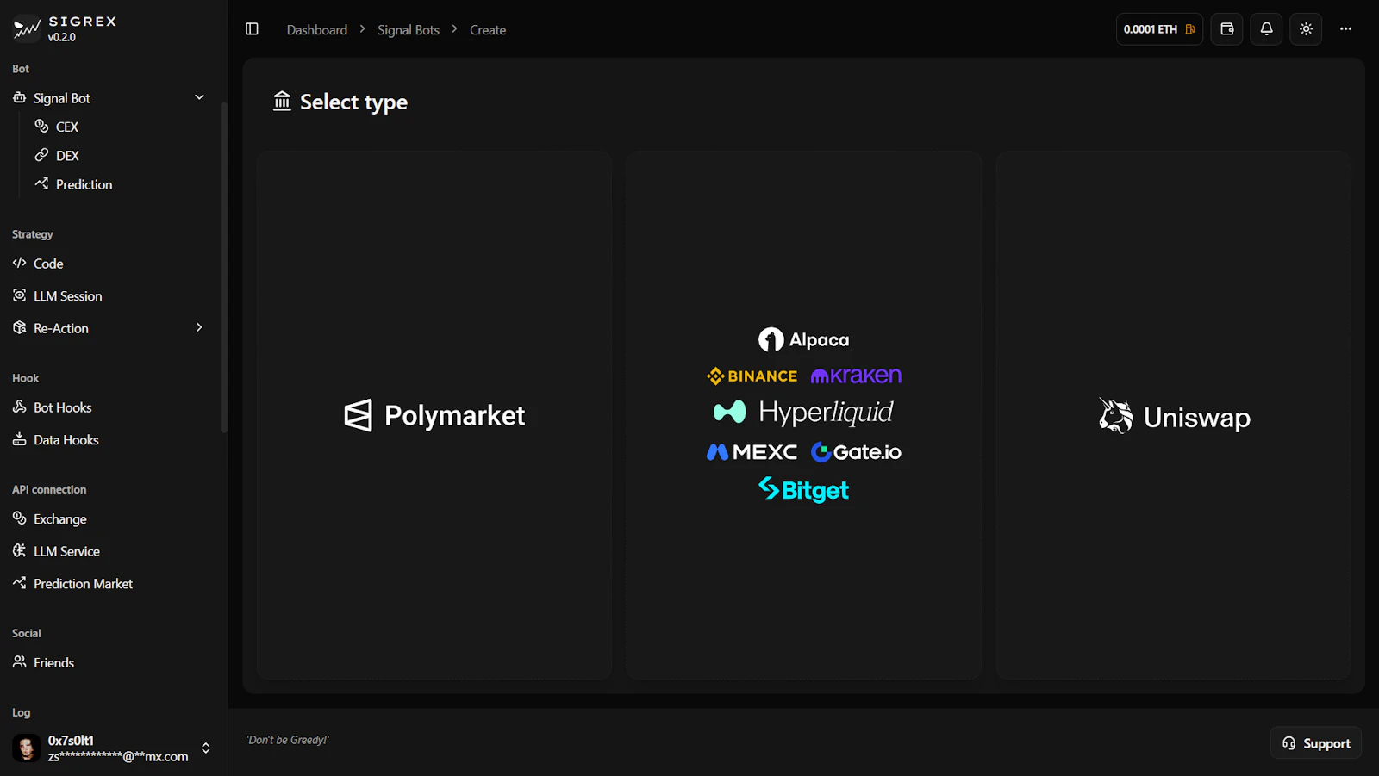
Task: Toggle the sidebar panel icon
Action: click(252, 29)
